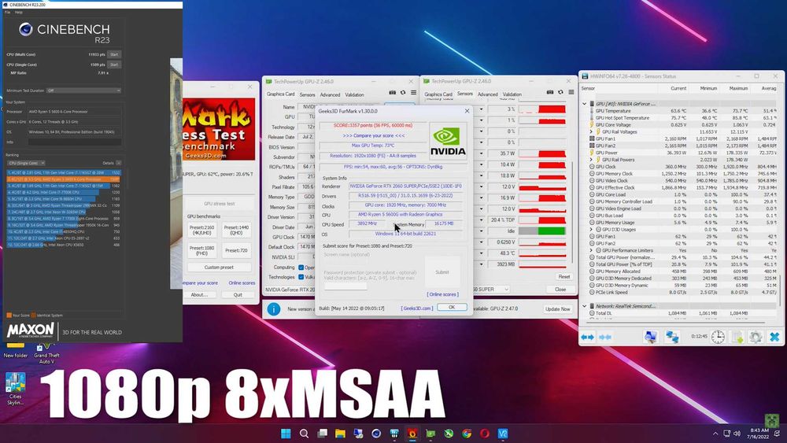Open Cities Skylines desktop shortcut
The width and height of the screenshot is (787, 443).
click(16, 389)
